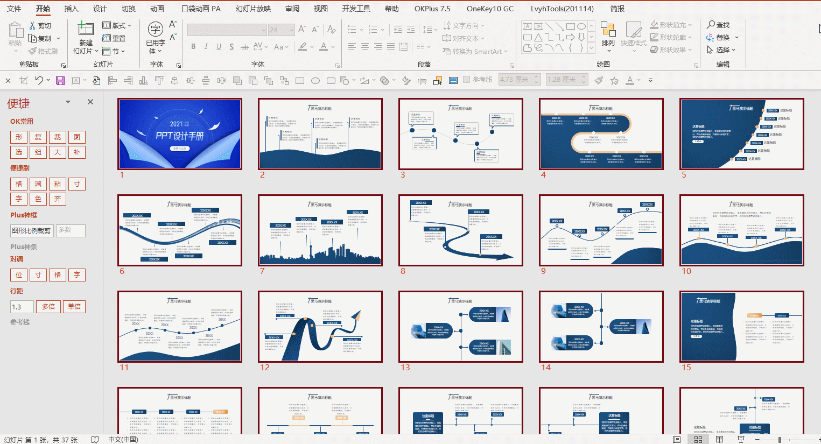The width and height of the screenshot is (821, 444).
Task: Switch to the OKPlus 7.5 tab
Action: (432, 9)
